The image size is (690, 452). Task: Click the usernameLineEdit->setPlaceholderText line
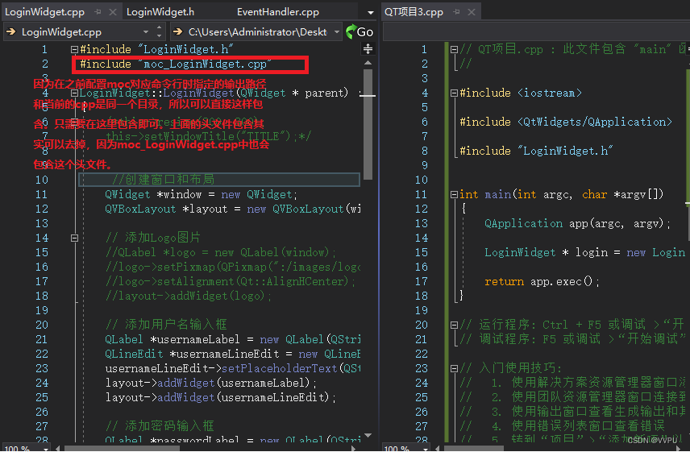233,368
